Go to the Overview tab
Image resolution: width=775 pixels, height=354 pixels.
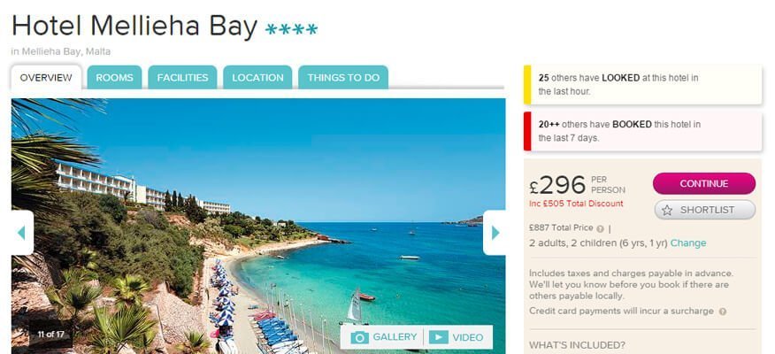pos(46,78)
